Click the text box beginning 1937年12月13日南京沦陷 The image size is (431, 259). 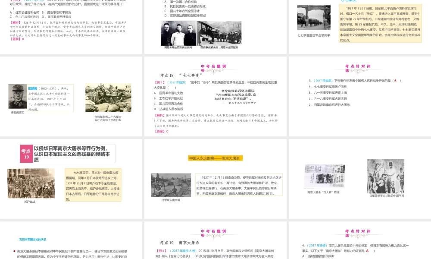click(x=239, y=185)
